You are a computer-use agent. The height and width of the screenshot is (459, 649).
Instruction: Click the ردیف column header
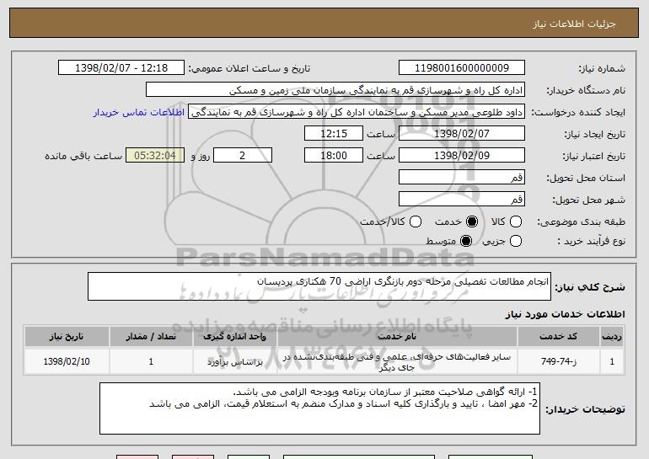tap(612, 337)
